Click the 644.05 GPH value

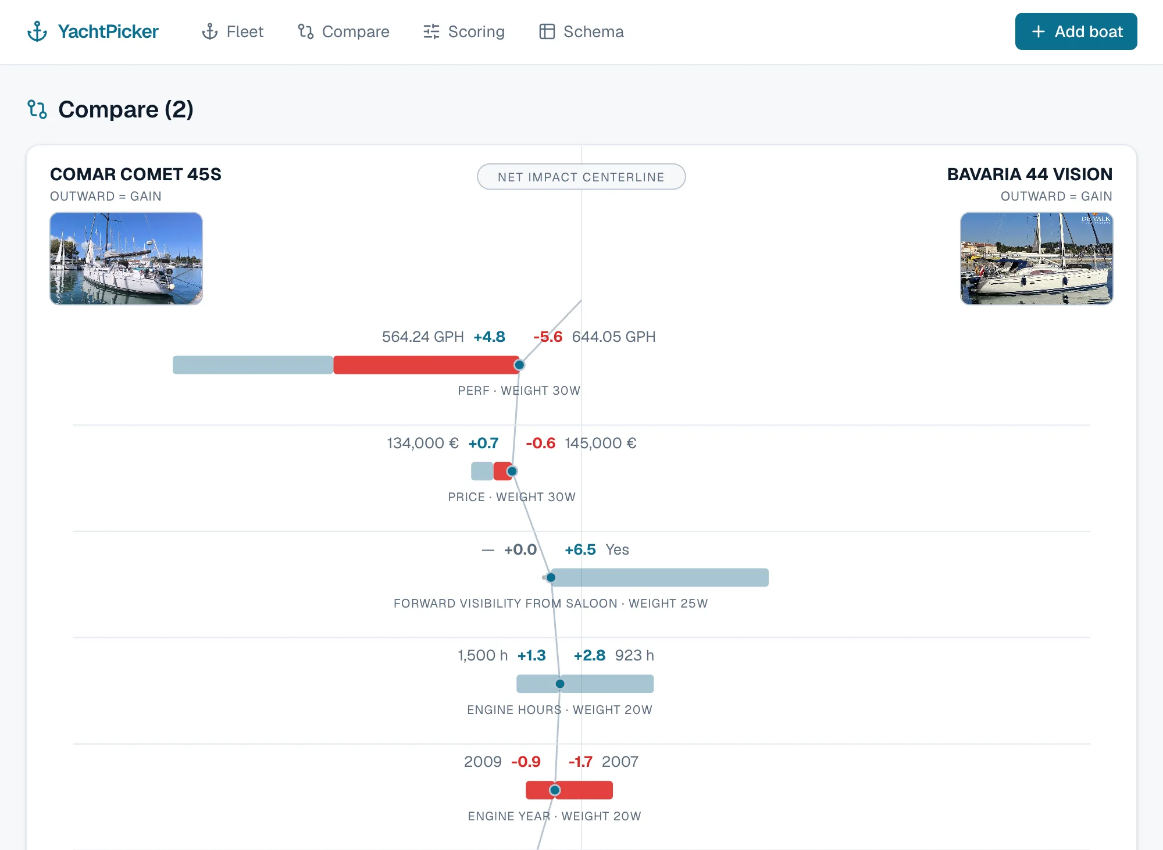click(614, 337)
